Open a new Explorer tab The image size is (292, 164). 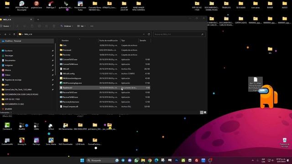tap(38, 20)
